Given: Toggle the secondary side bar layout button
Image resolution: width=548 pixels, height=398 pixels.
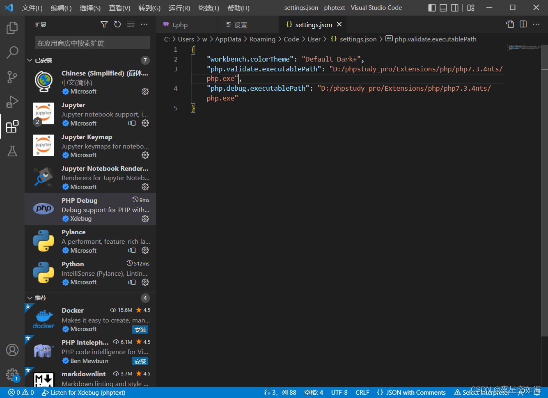Looking at the screenshot, I should point(455,8).
